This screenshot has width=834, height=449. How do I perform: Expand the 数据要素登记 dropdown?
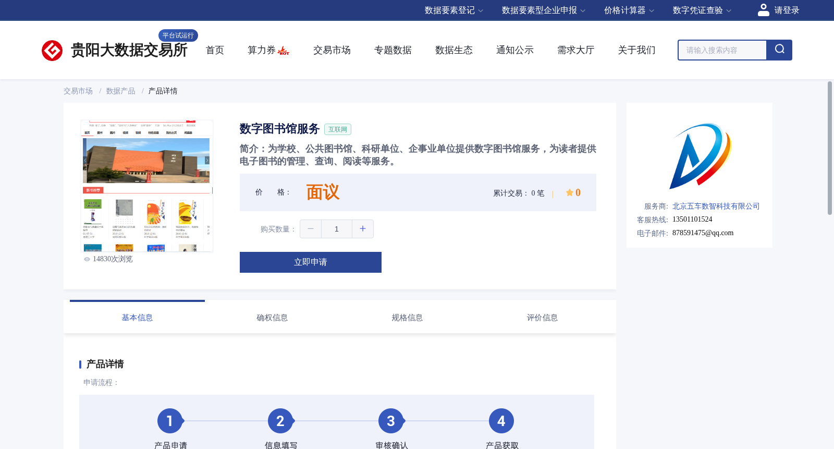click(x=454, y=10)
